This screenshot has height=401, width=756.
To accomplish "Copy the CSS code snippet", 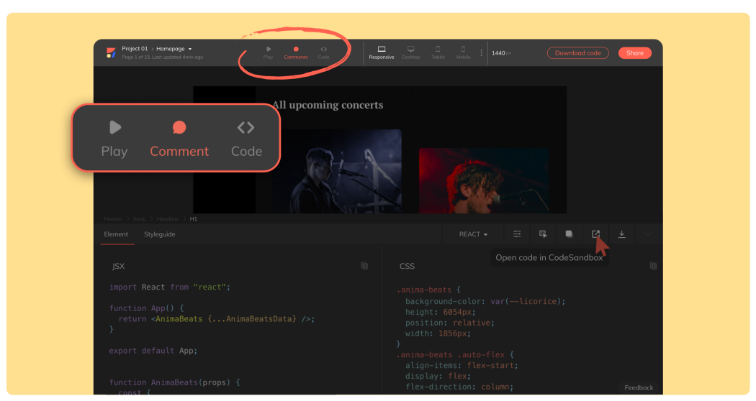I will [653, 266].
